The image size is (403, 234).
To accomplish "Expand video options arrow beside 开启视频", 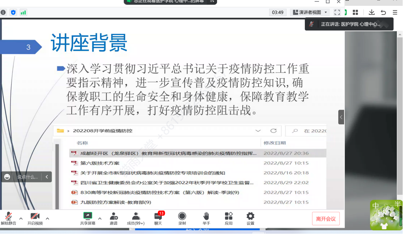I will pos(47,219).
